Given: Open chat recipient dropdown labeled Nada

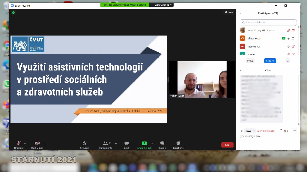Looking at the screenshot, I should pyautogui.click(x=250, y=131).
